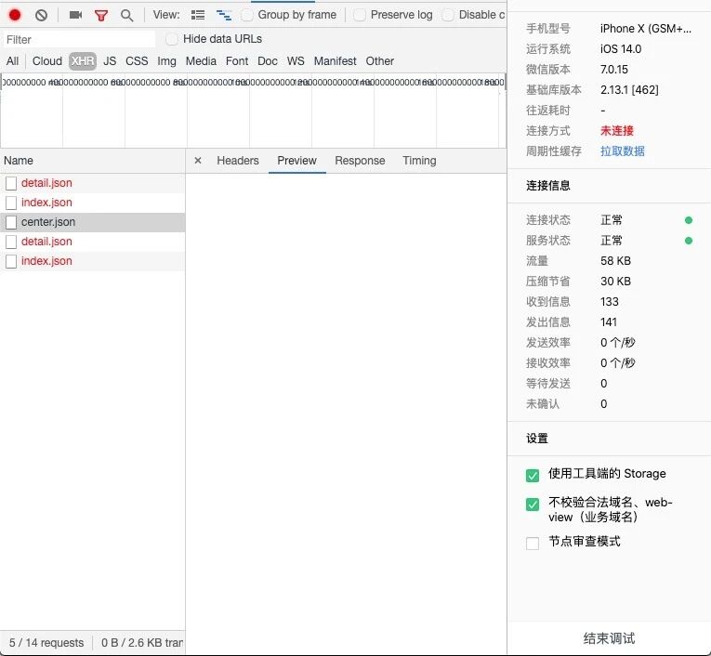The height and width of the screenshot is (656, 711).
Task: Click the 结束调试 button
Action: tap(609, 638)
